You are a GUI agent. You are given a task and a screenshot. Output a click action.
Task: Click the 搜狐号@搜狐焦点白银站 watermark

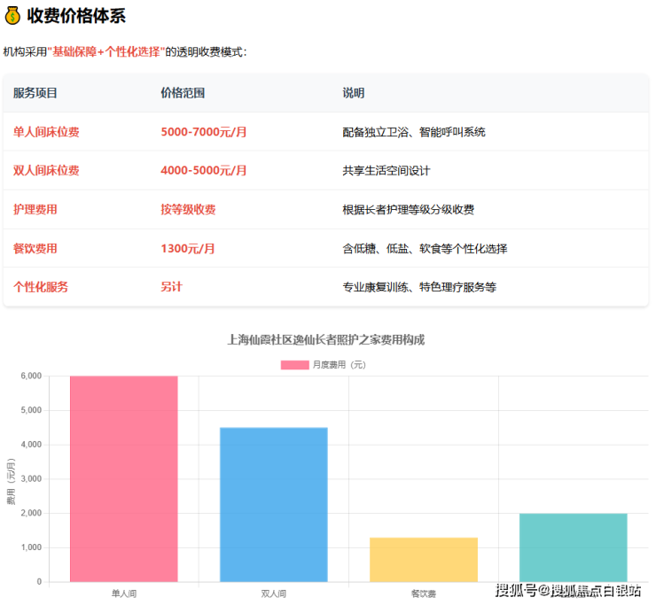click(x=567, y=591)
